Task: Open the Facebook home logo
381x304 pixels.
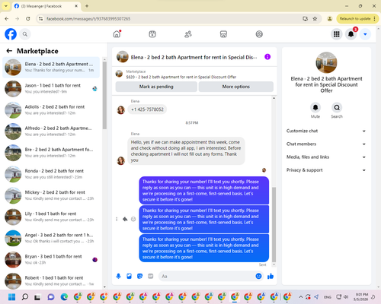Action: [11, 34]
